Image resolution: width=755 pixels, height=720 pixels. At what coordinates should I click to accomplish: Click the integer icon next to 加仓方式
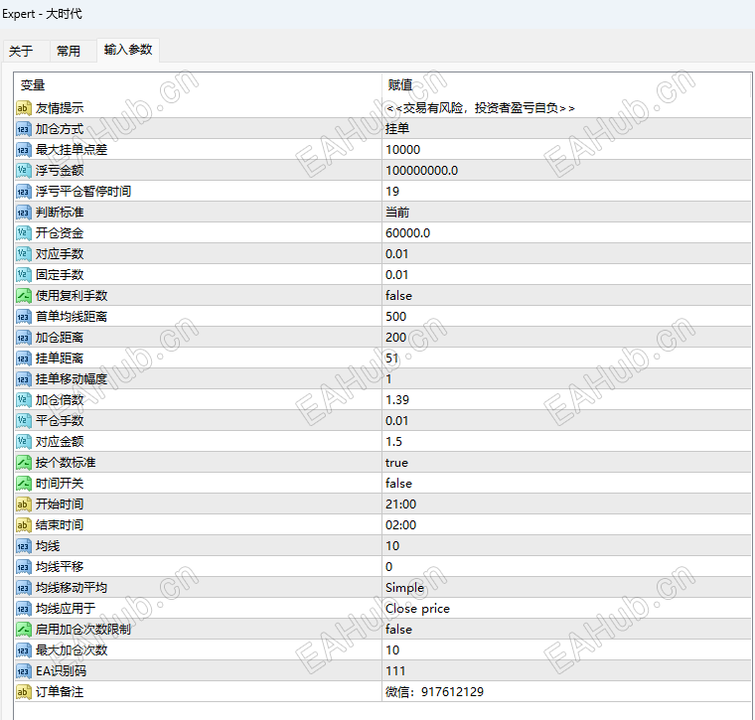click(24, 129)
